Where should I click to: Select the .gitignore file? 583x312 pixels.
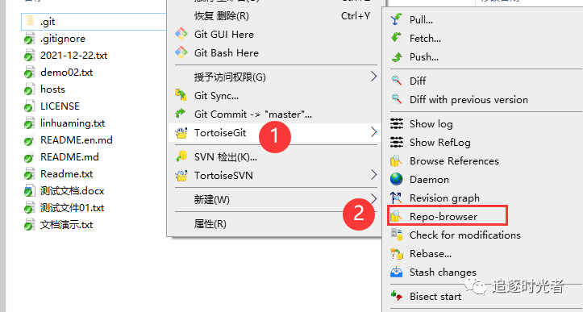[62, 39]
